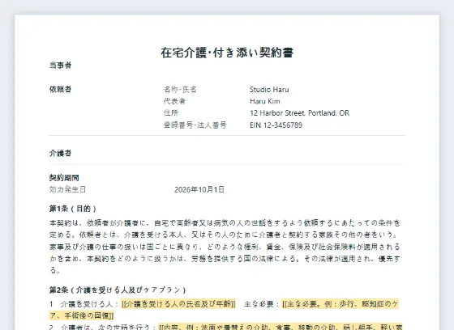Click the 登録番号・法人番号 label

point(195,125)
